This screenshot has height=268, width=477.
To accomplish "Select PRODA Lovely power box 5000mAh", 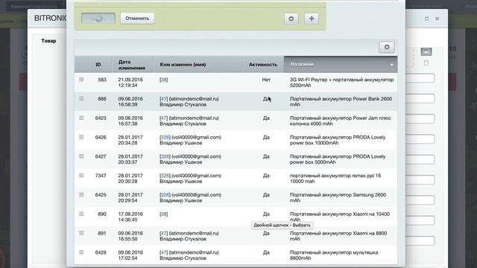I will [x=338, y=159].
